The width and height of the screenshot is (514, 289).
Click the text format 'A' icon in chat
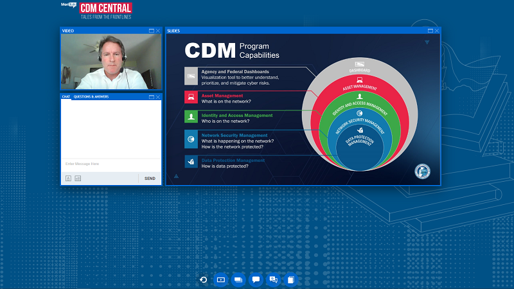(67, 179)
